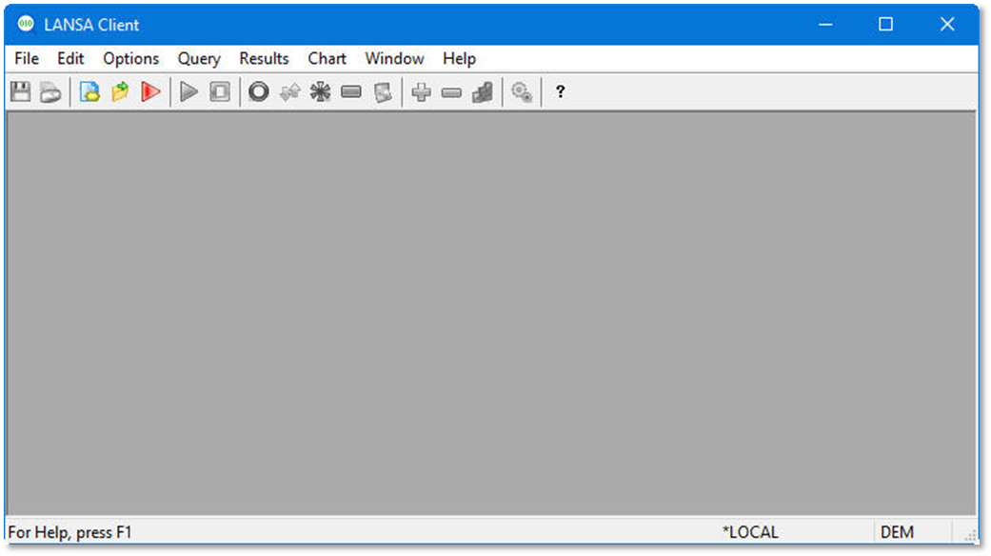The height and width of the screenshot is (556, 991).
Task: Open the Window menu
Action: click(x=394, y=59)
